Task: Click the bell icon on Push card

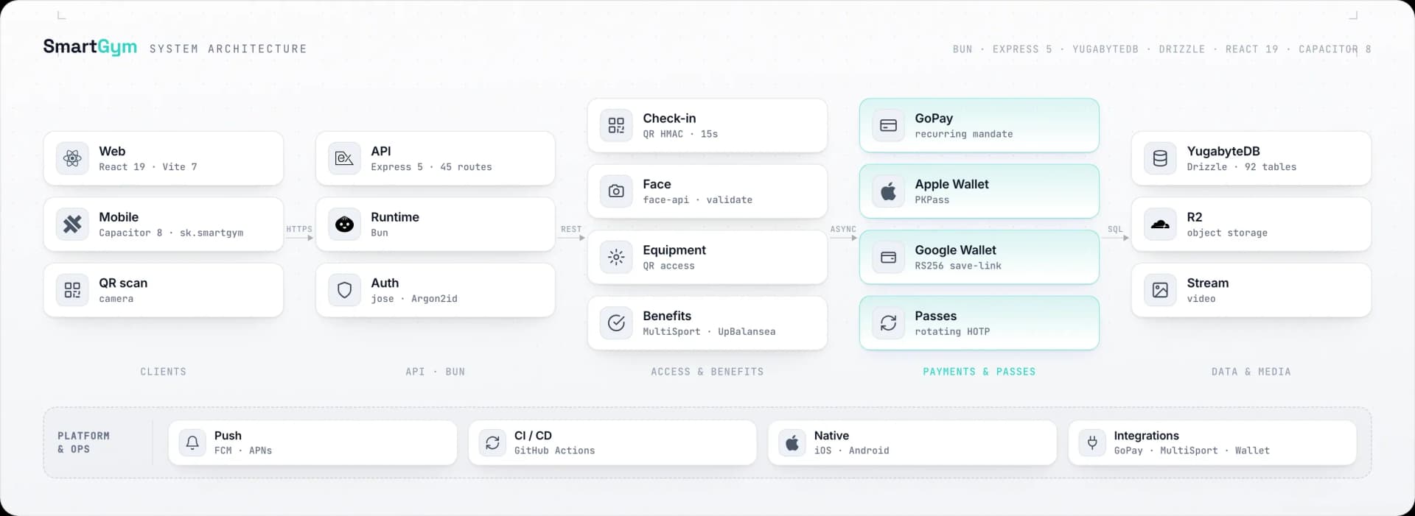Action: 192,442
